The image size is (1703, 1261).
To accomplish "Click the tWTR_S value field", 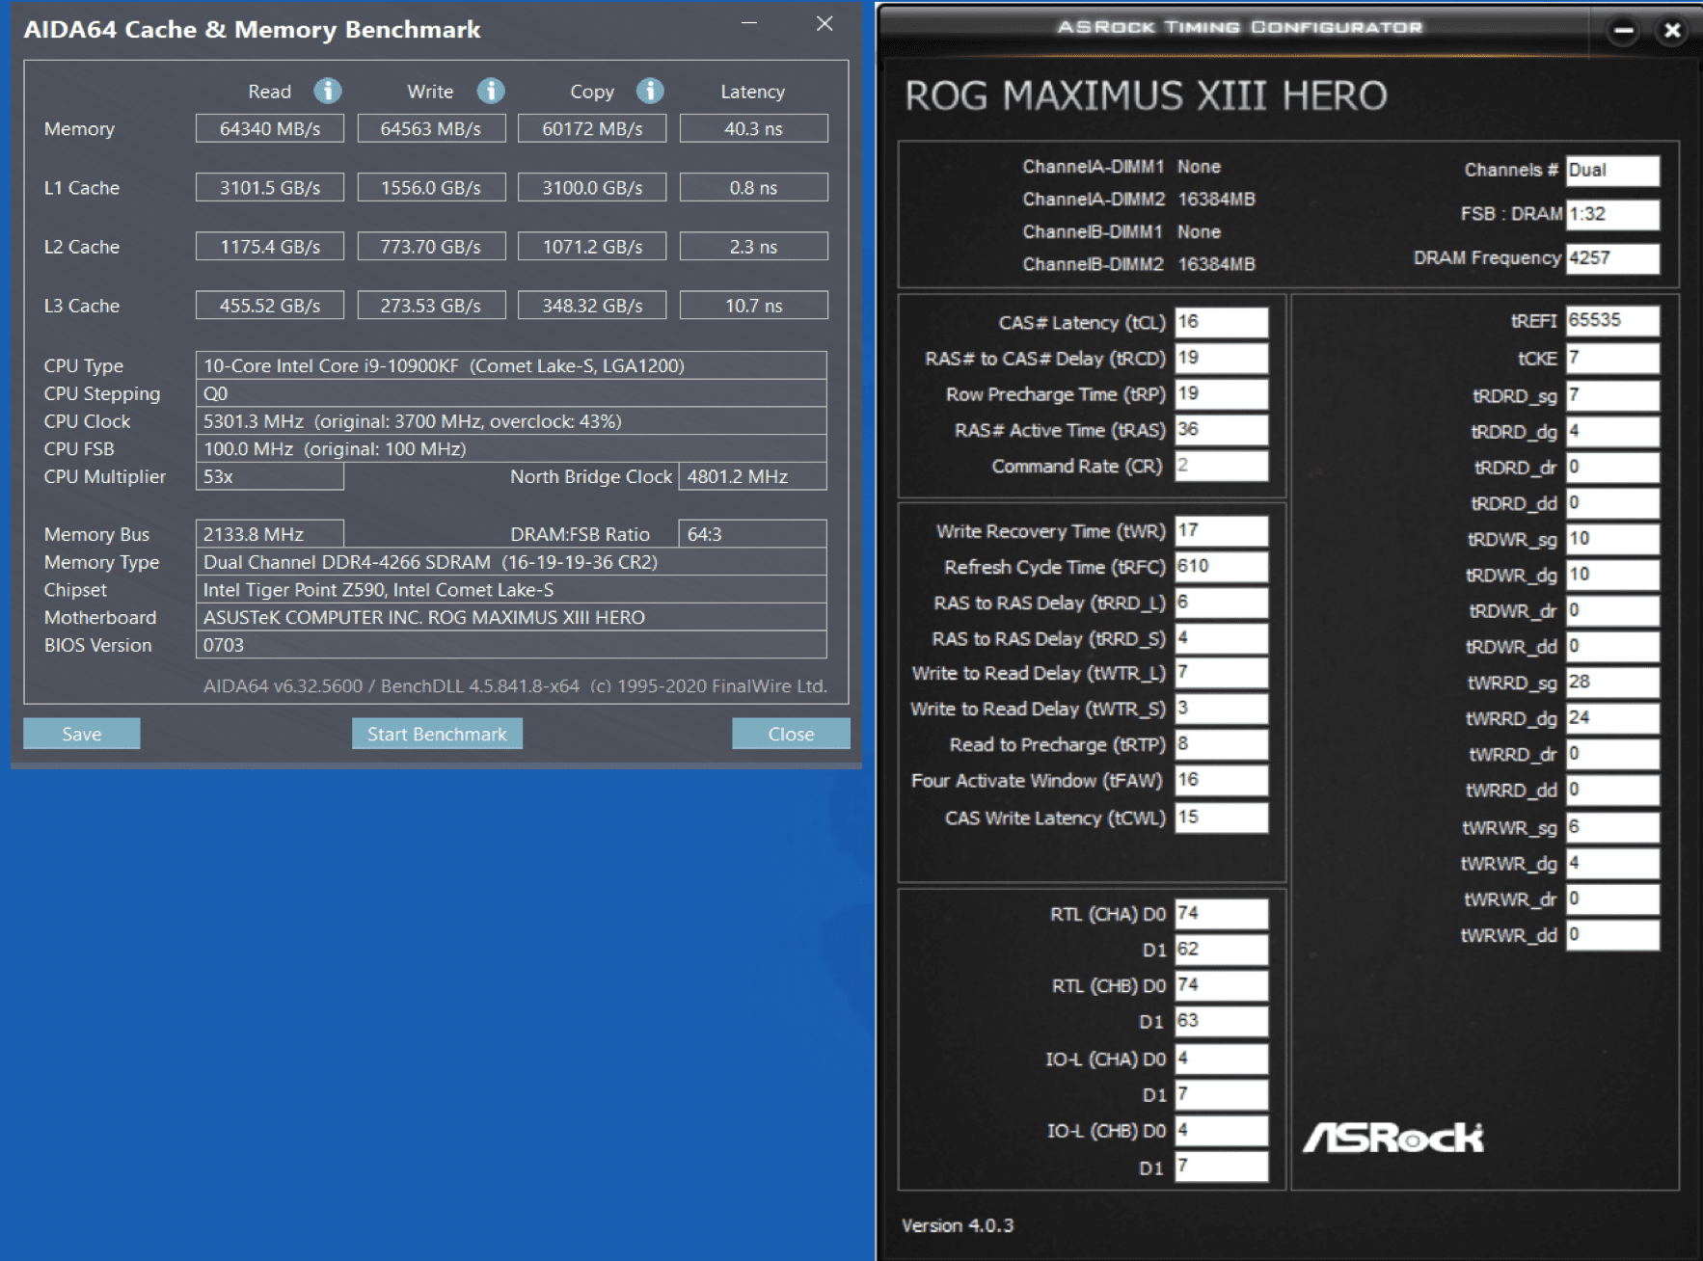I will tap(1222, 709).
